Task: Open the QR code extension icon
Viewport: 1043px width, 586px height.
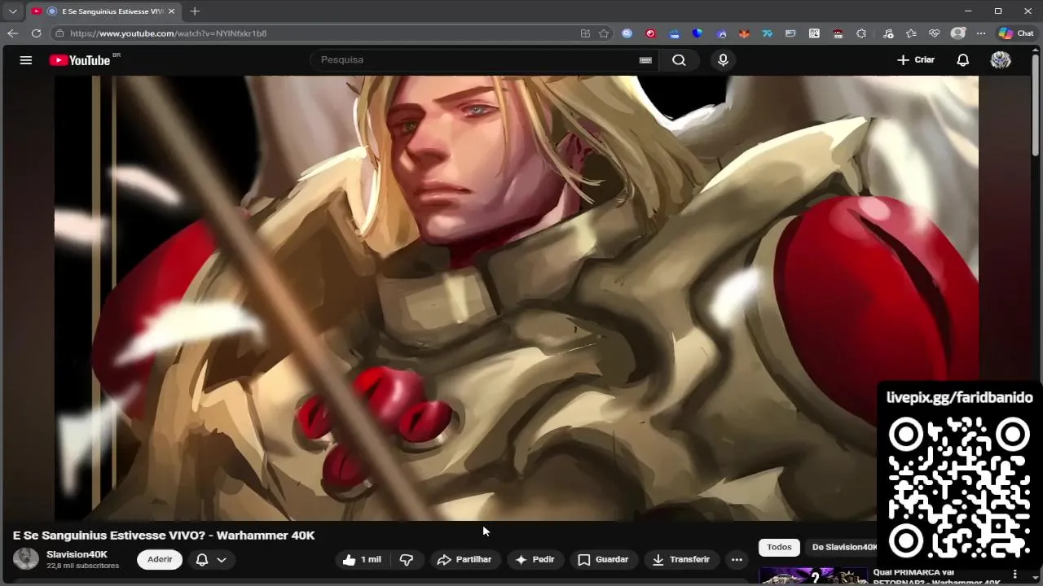Action: (x=814, y=33)
